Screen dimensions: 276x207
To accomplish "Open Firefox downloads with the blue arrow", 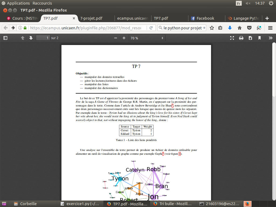I will [x=229, y=28].
